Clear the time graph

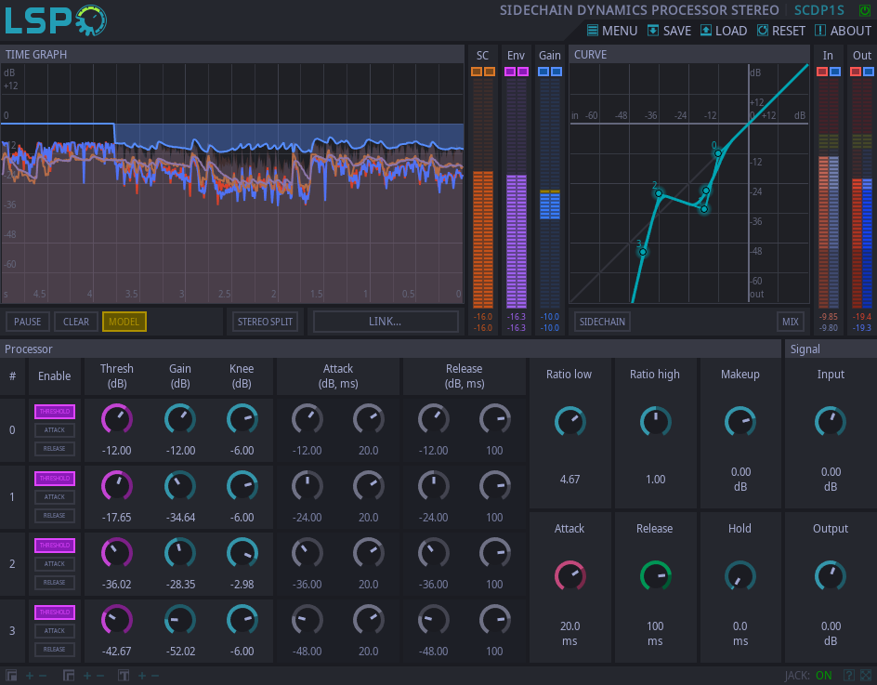(x=76, y=322)
